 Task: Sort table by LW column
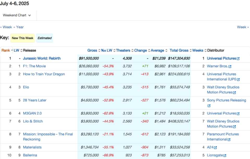(18, 50)
